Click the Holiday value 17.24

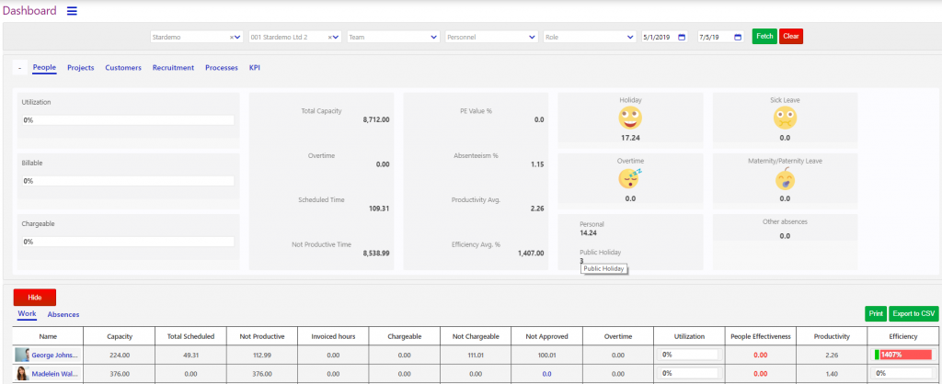coord(630,138)
